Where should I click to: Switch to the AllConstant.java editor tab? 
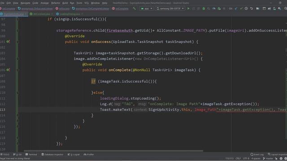coord(41,14)
